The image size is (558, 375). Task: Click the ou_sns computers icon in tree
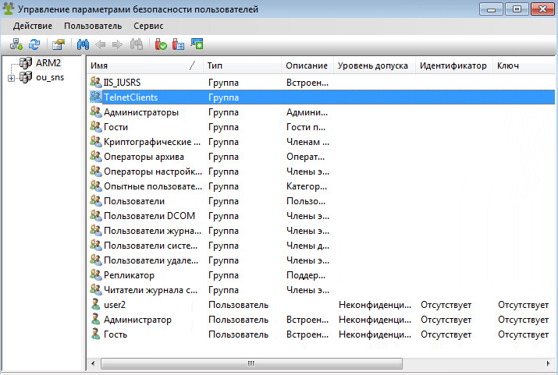coord(26,77)
